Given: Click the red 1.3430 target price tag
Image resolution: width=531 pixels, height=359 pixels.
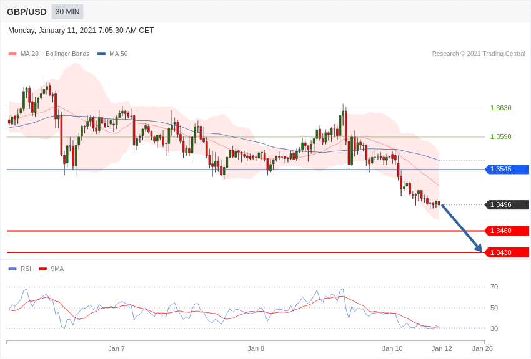Looking at the screenshot, I should pos(507,252).
